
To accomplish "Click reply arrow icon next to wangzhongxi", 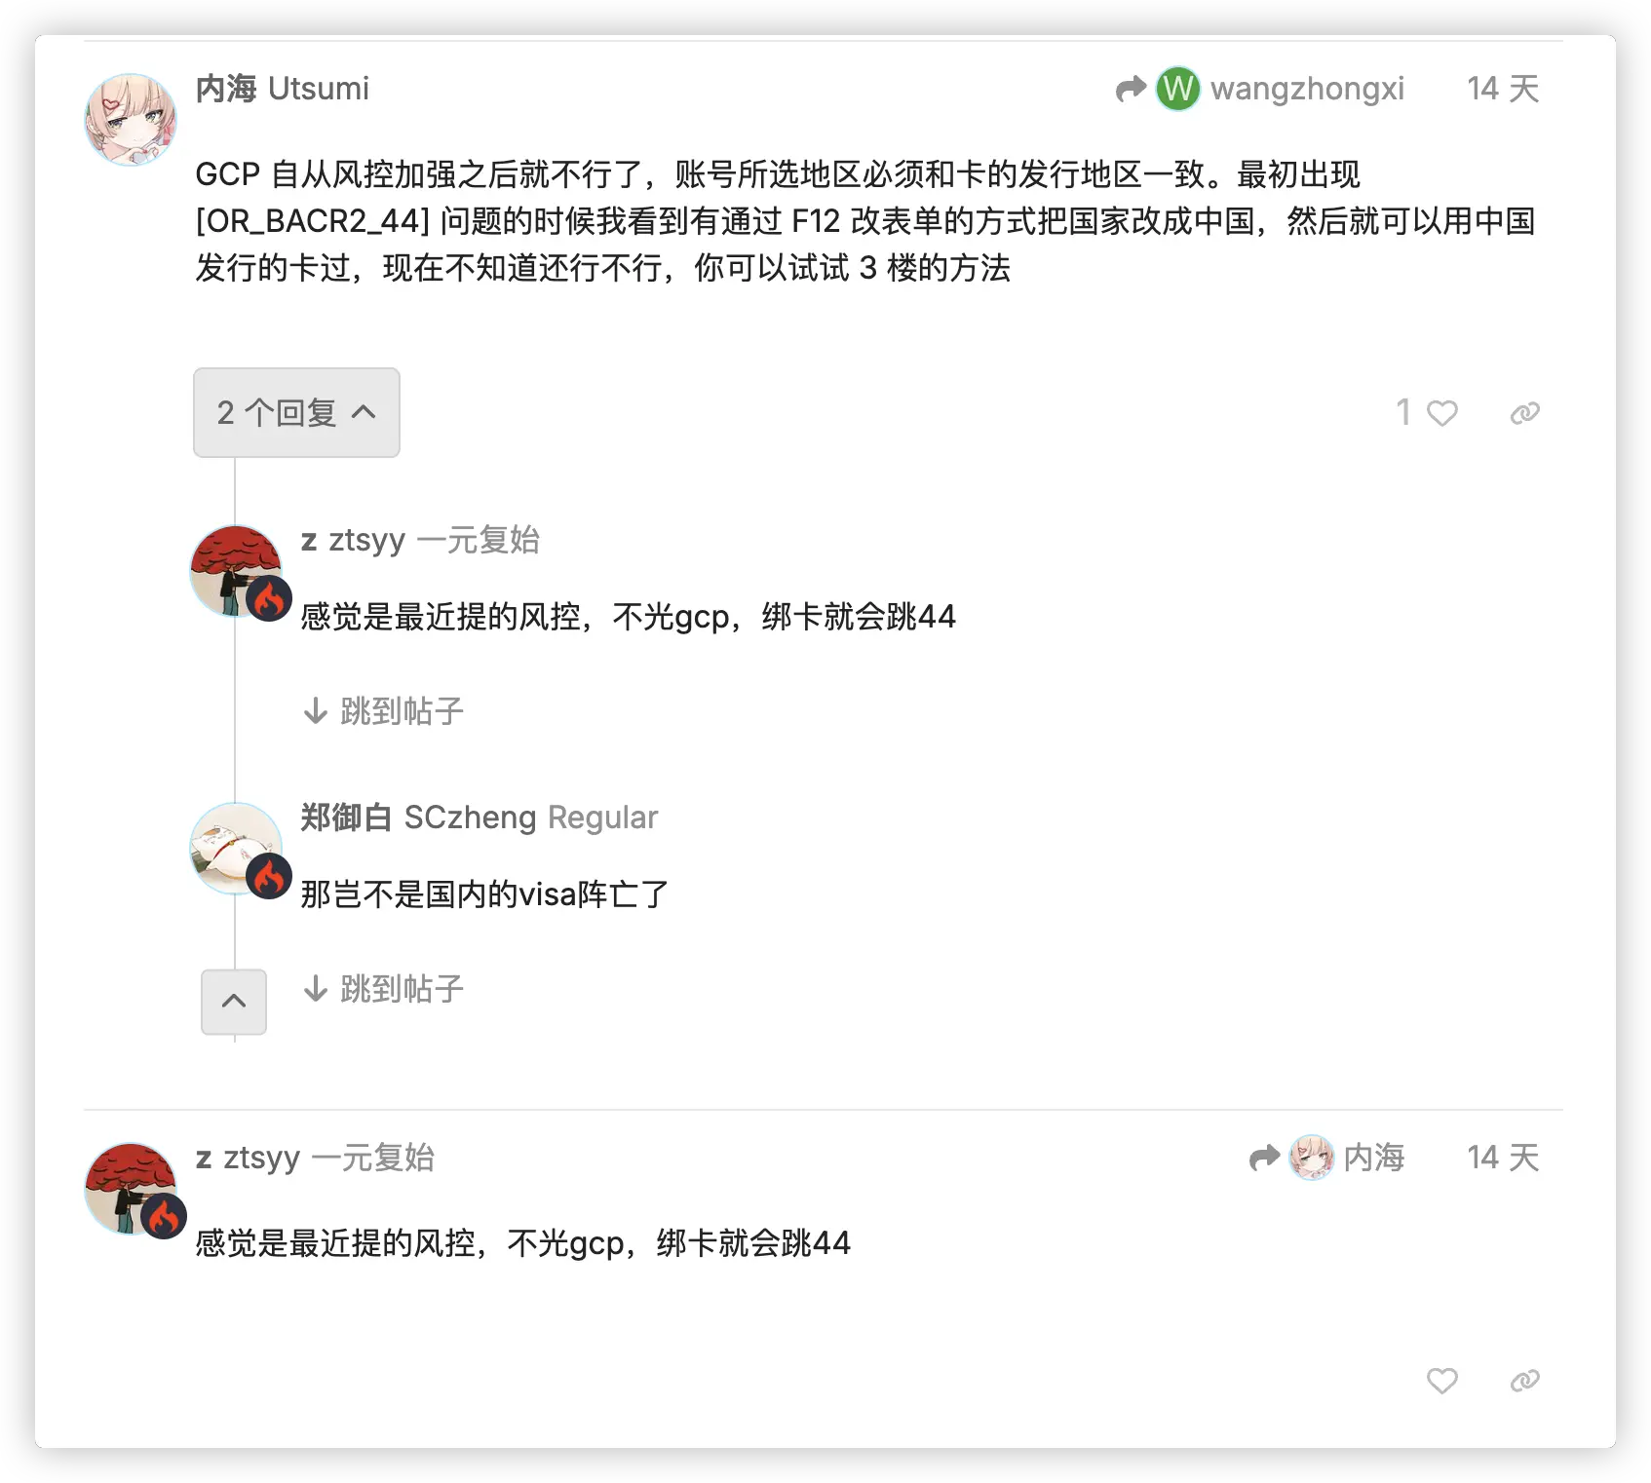I will 1131,89.
